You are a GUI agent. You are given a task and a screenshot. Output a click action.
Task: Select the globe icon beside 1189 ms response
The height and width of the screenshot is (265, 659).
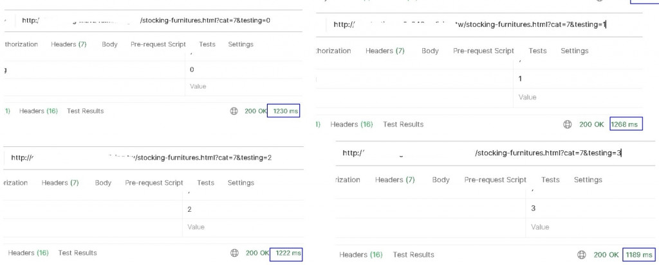[582, 255]
